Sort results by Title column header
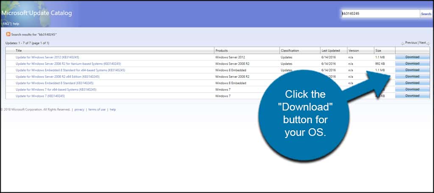The width and height of the screenshot is (434, 193). click(x=19, y=51)
